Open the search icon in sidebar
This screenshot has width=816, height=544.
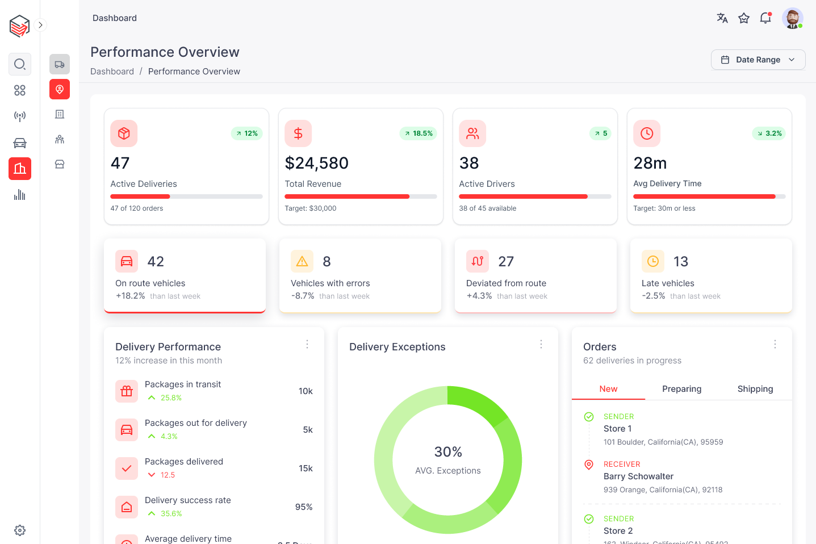[20, 64]
